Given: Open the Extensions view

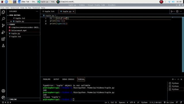Looking at the screenshot, I should pos(3,39).
